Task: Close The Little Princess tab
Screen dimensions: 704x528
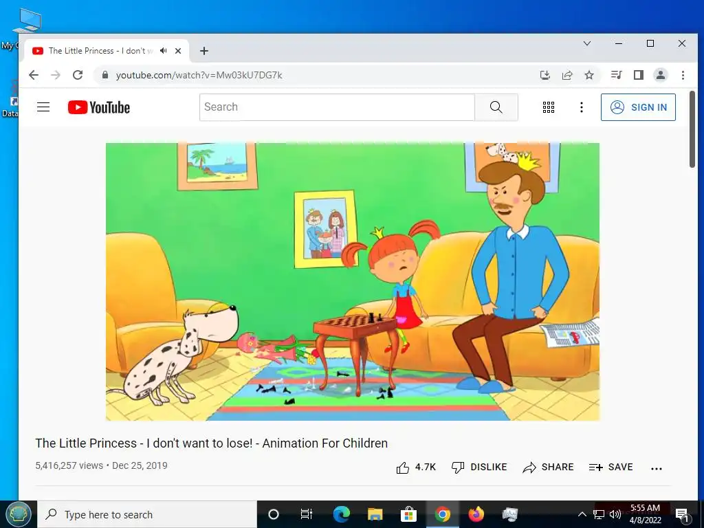Action: pyautogui.click(x=178, y=51)
